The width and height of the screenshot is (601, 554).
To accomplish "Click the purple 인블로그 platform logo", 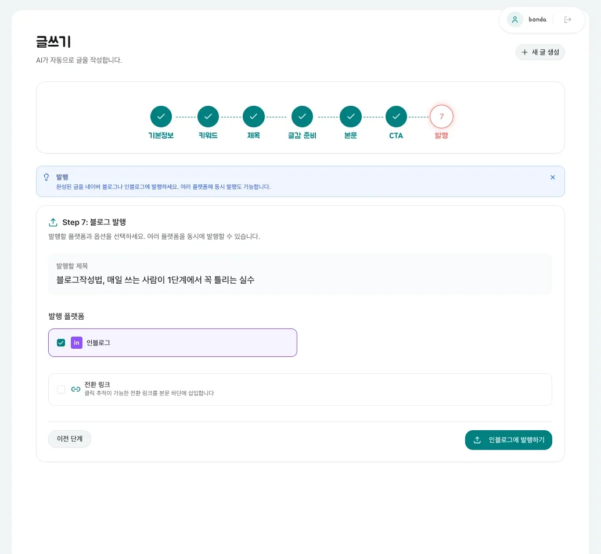I will (76, 342).
